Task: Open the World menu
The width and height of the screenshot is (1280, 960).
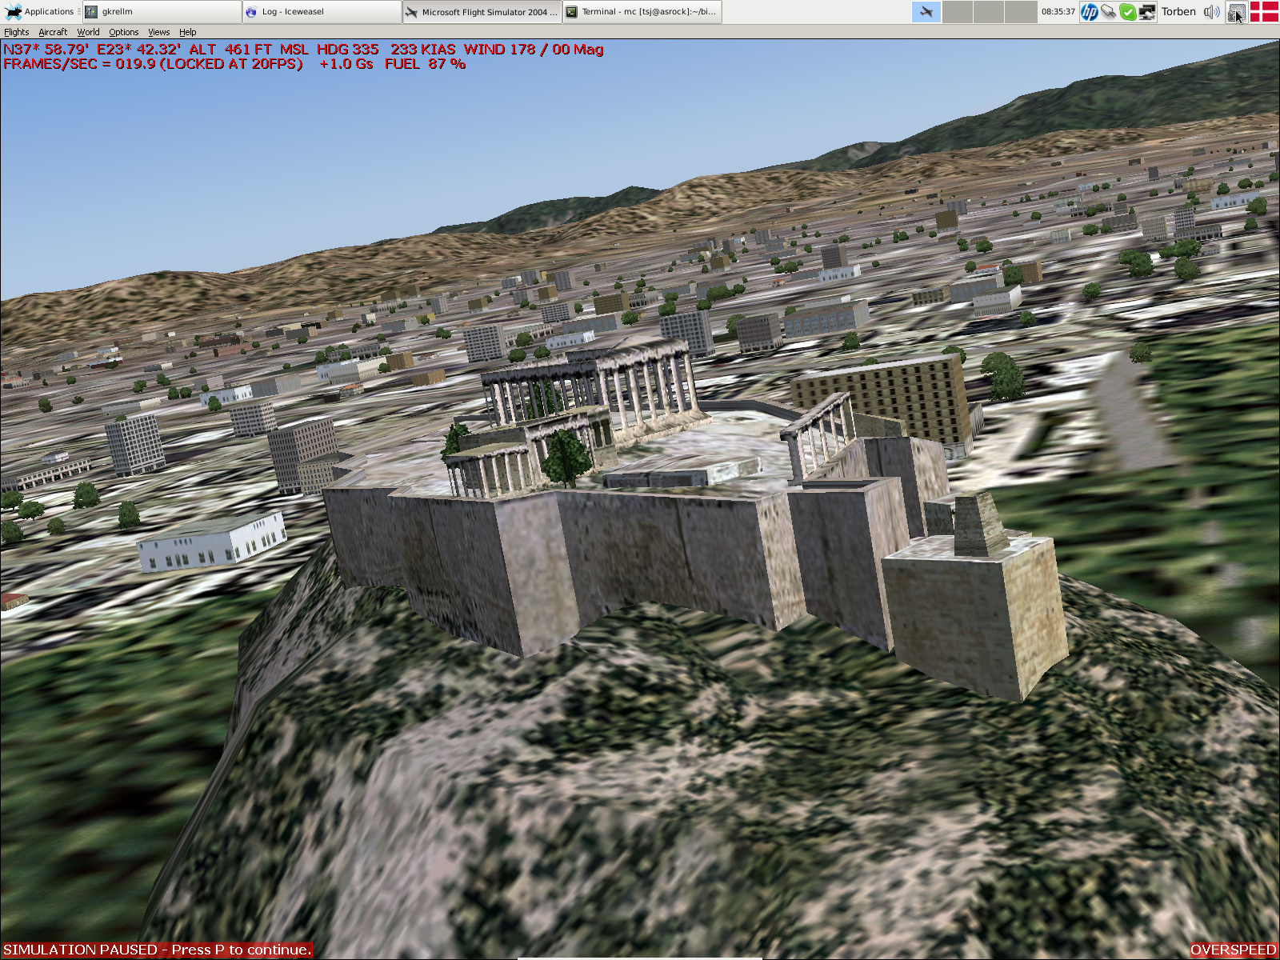Action: pyautogui.click(x=88, y=32)
